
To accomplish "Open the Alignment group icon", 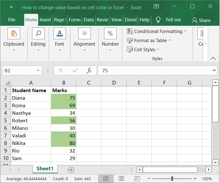I will pyautogui.click(x=84, y=34).
